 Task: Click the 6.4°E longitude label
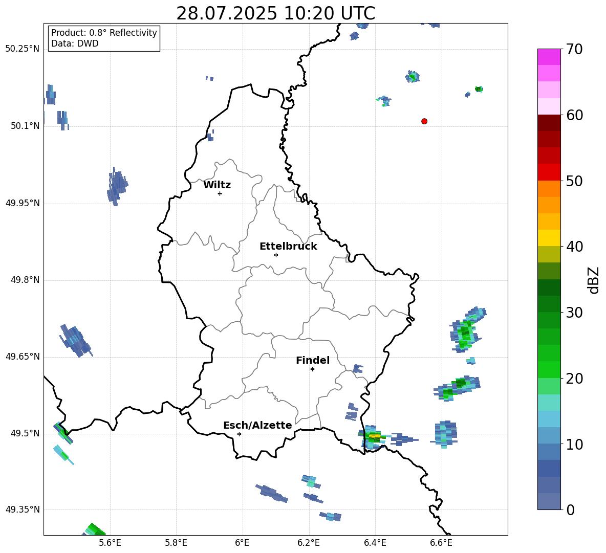pos(375,543)
